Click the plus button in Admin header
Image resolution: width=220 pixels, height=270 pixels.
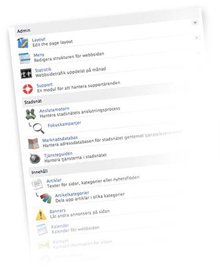[x=195, y=23]
